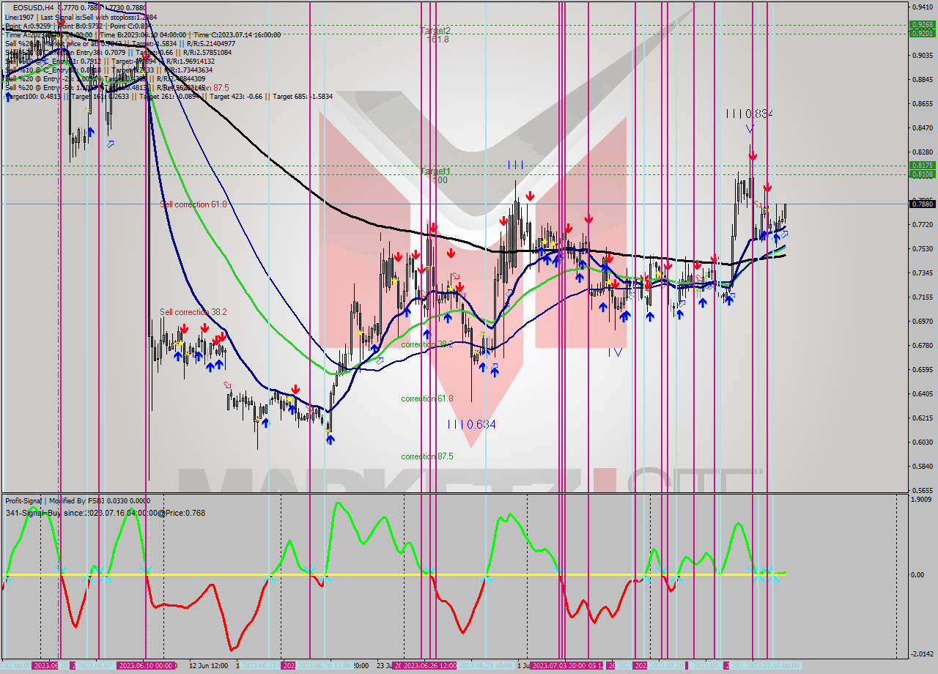Viewport: 938px width, 674px height.
Task: Select the Target2 label
Action: (x=435, y=30)
